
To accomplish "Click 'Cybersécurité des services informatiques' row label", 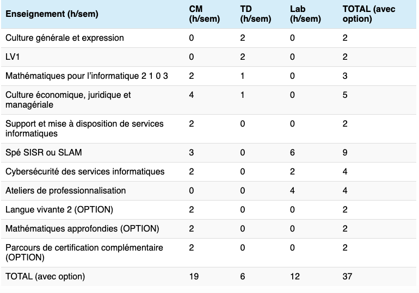I will pyautogui.click(x=85, y=172).
